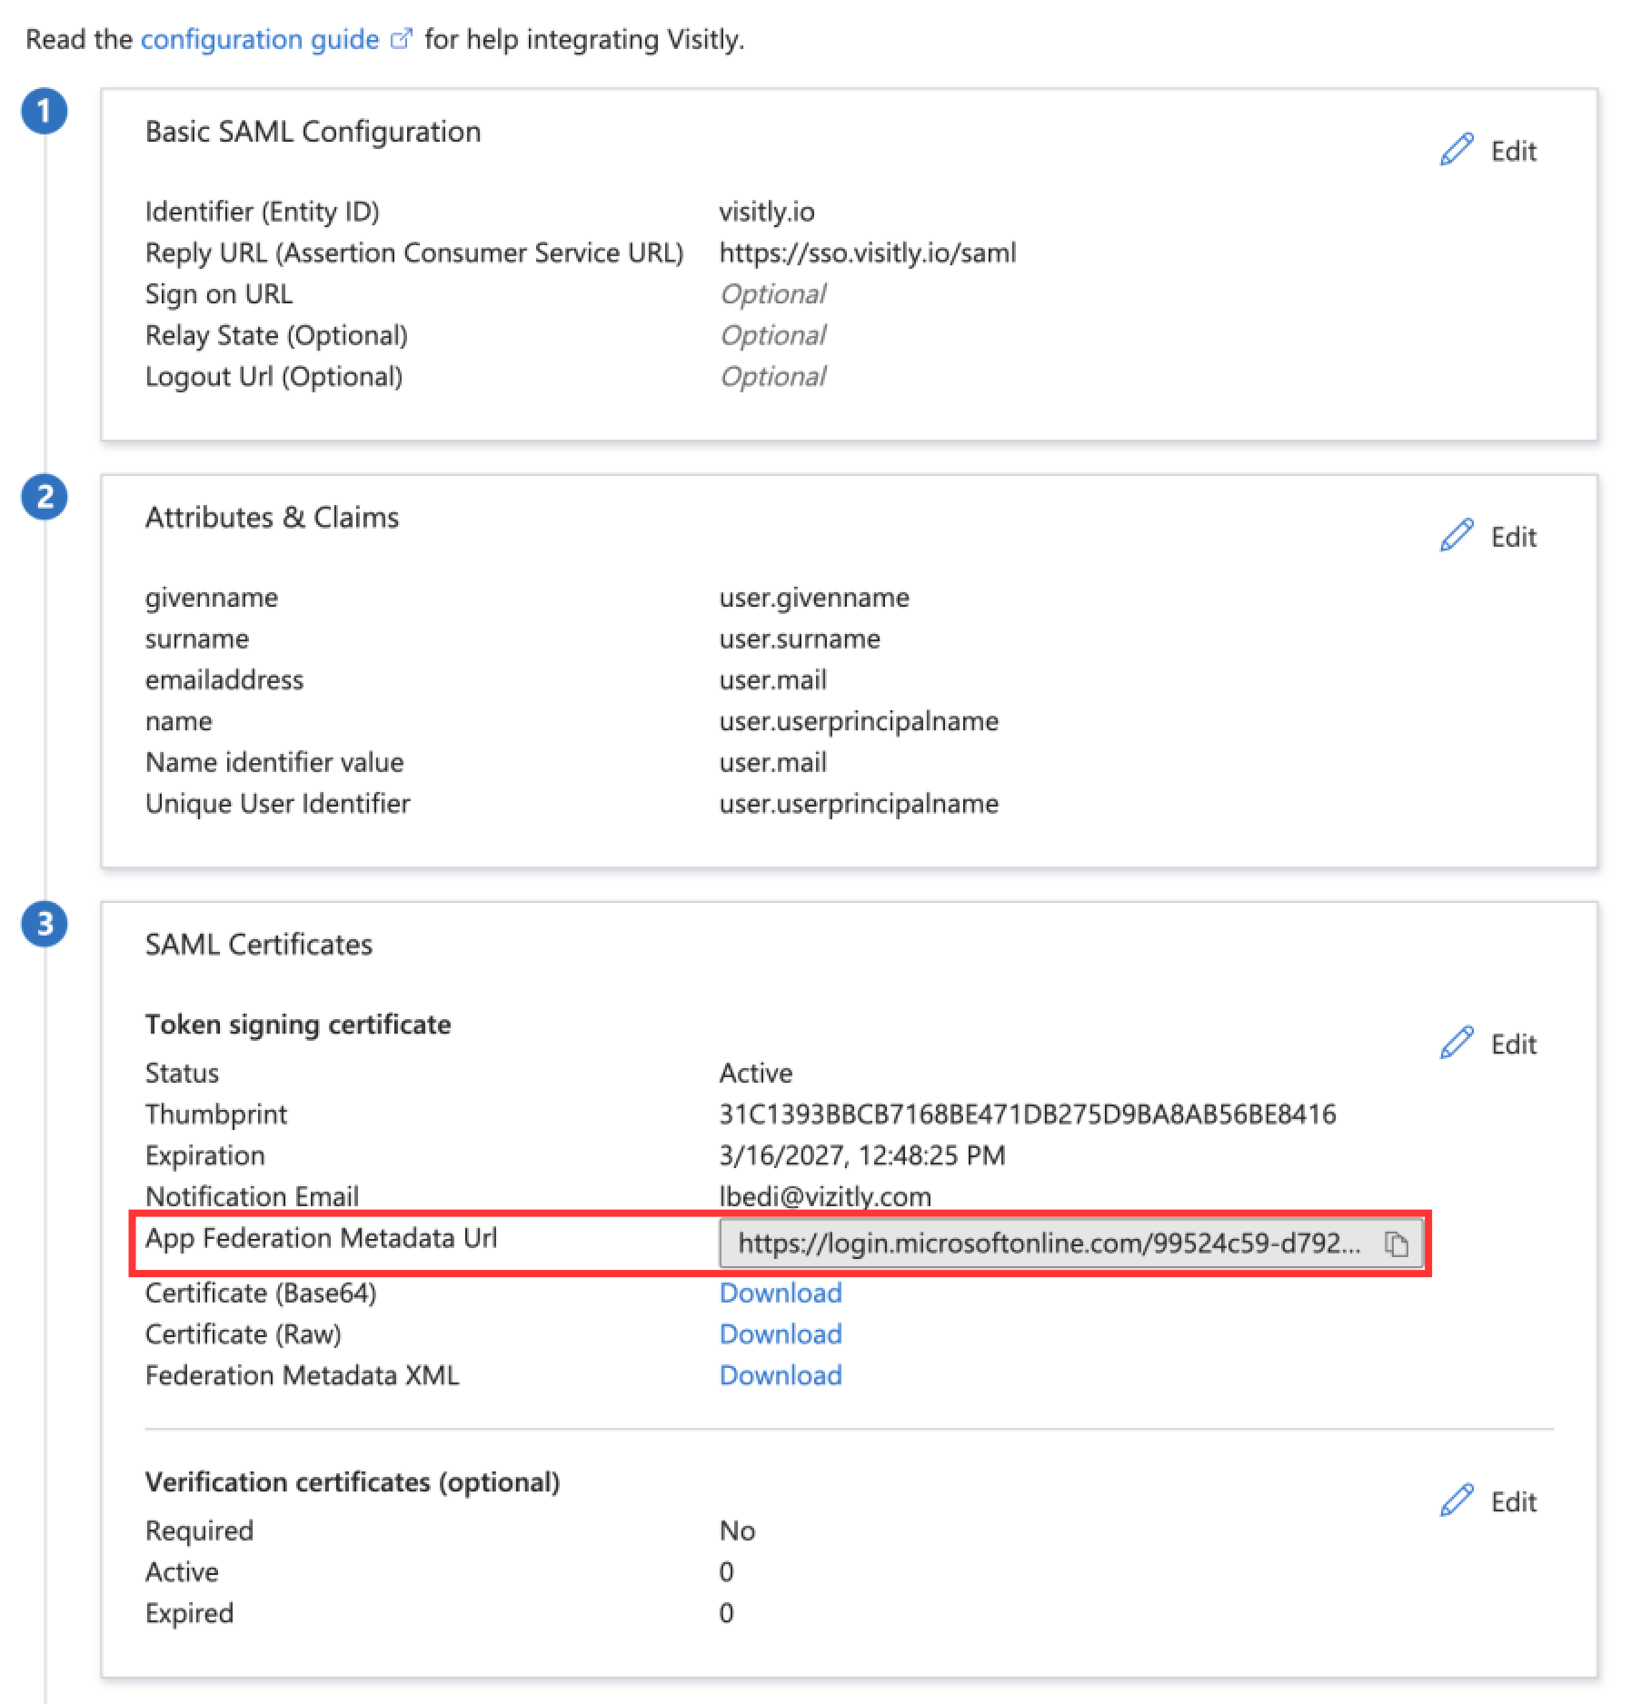1651x1704 pixels.
Task: Click the 'App Federation Metadata Url' label
Action: pos(322,1238)
